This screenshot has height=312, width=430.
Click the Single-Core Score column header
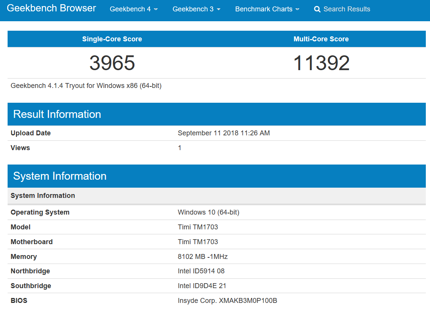coord(112,39)
